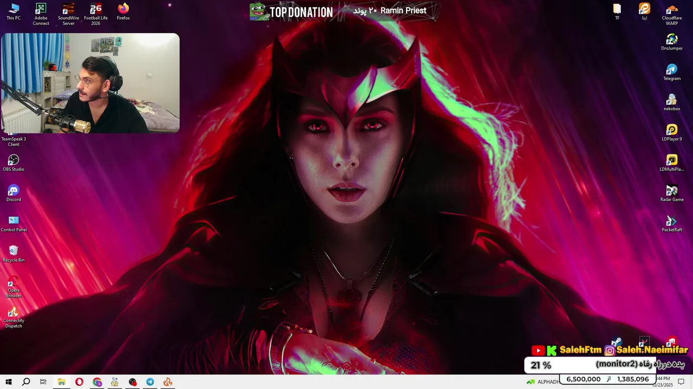Viewport: 693px width, 389px height.
Task: Open the Action Center notification icon
Action: point(681,382)
